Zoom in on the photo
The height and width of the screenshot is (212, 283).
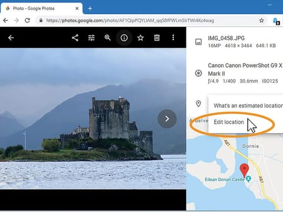tap(108, 38)
